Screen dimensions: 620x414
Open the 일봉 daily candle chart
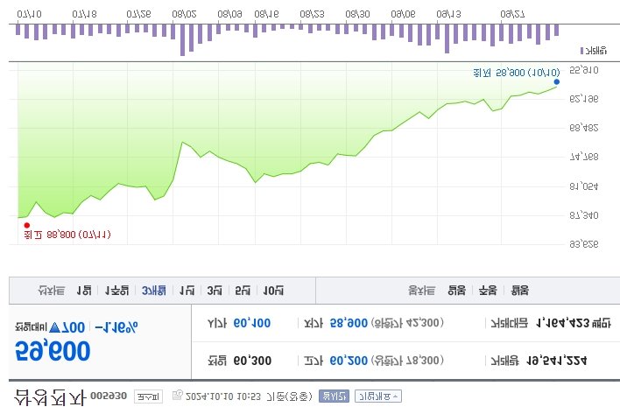456,290
